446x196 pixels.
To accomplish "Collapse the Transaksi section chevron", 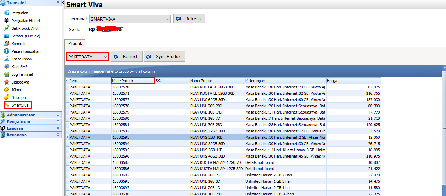I will click(58, 2).
